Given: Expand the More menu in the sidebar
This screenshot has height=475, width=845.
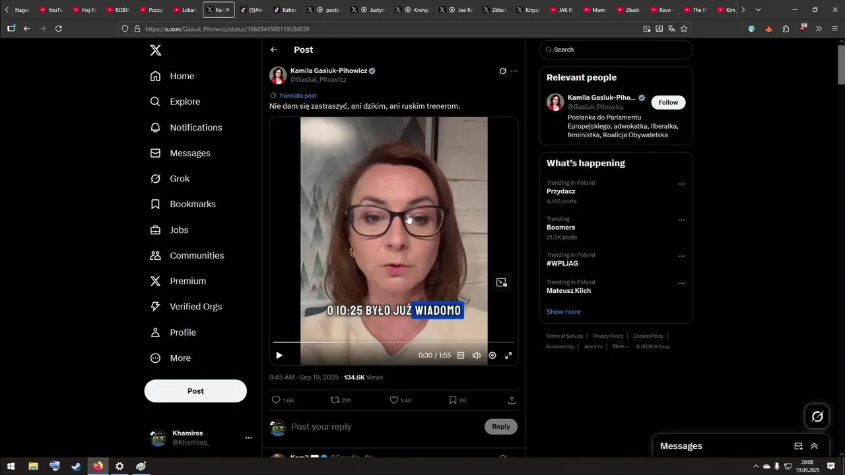Looking at the screenshot, I should (170, 358).
